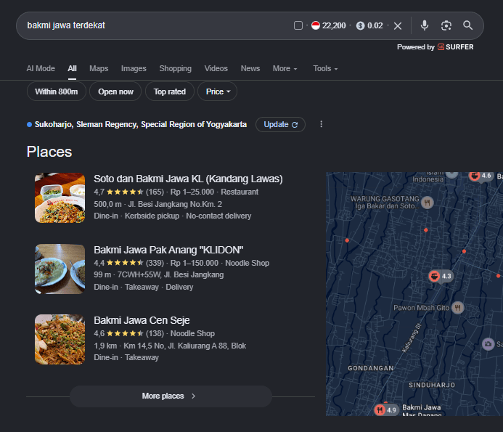Click the 4.3 rated map pin
Screen dimensions: 503x432
point(441,276)
